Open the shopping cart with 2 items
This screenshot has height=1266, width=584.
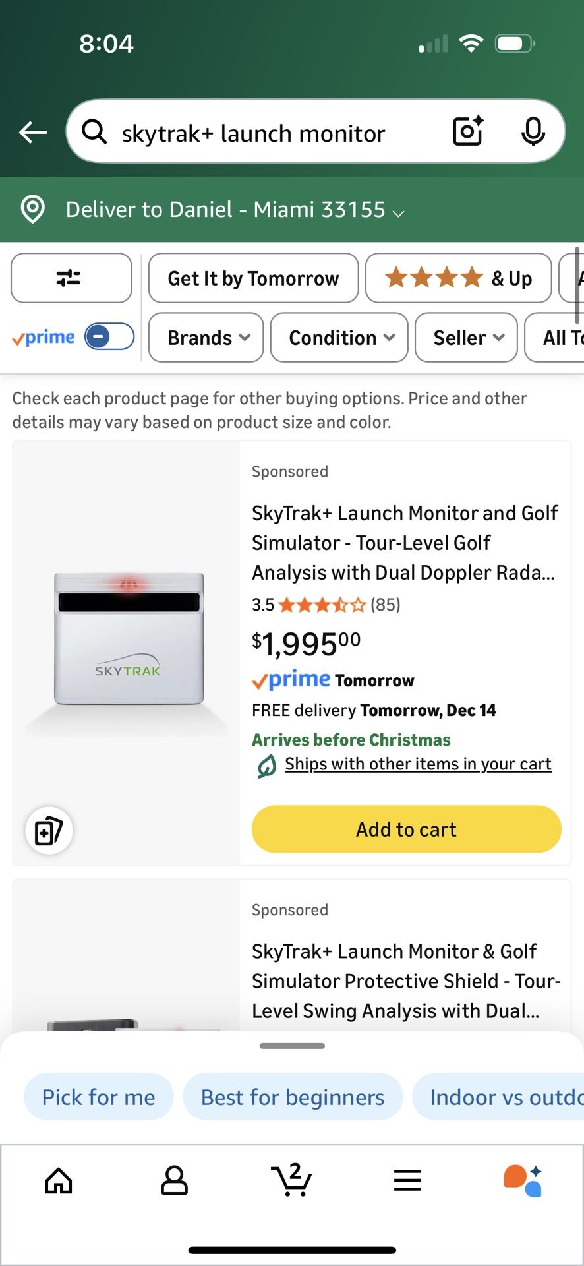tap(291, 1179)
